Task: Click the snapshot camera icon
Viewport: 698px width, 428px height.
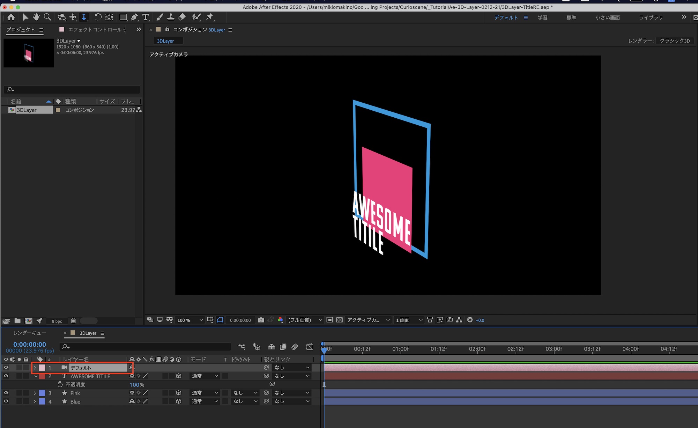Action: [261, 320]
